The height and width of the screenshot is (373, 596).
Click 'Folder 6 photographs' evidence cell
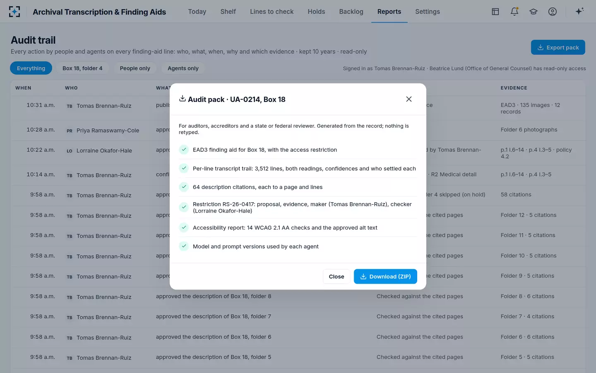(x=529, y=130)
